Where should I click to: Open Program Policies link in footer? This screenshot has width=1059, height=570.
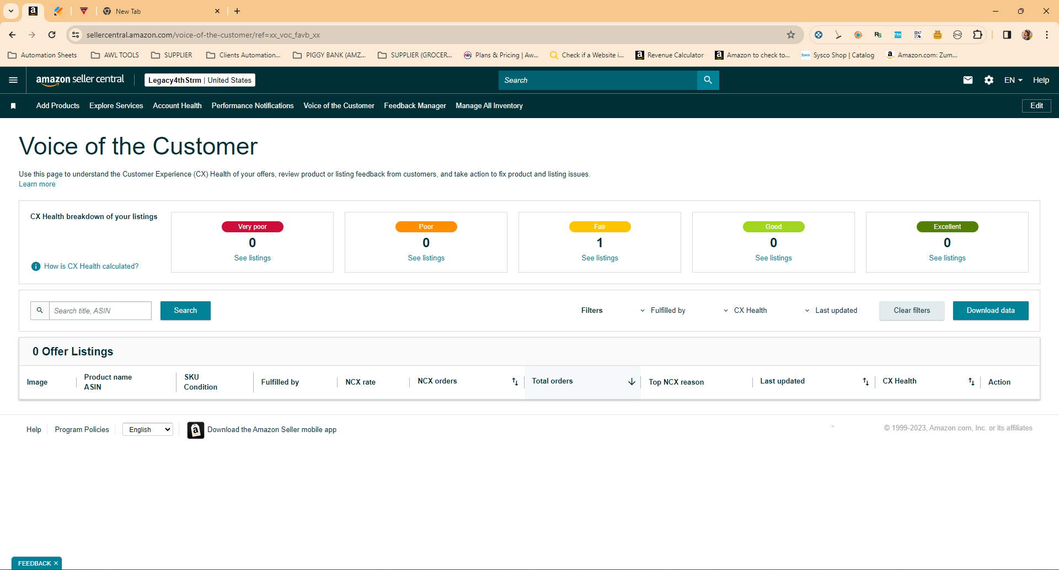82,430
